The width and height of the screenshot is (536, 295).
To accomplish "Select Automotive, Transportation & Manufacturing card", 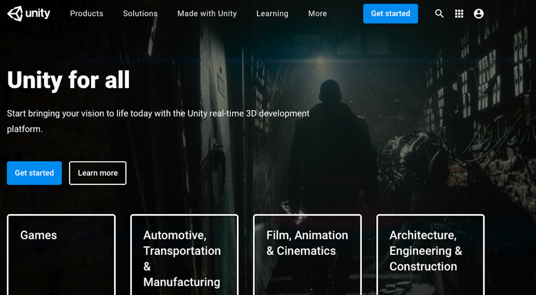I will pos(184,255).
